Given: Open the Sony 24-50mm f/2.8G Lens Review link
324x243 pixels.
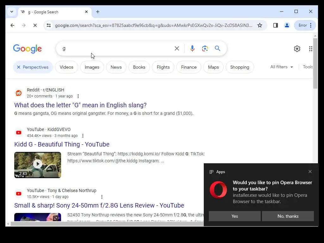Looking at the screenshot, I should click(x=99, y=205).
